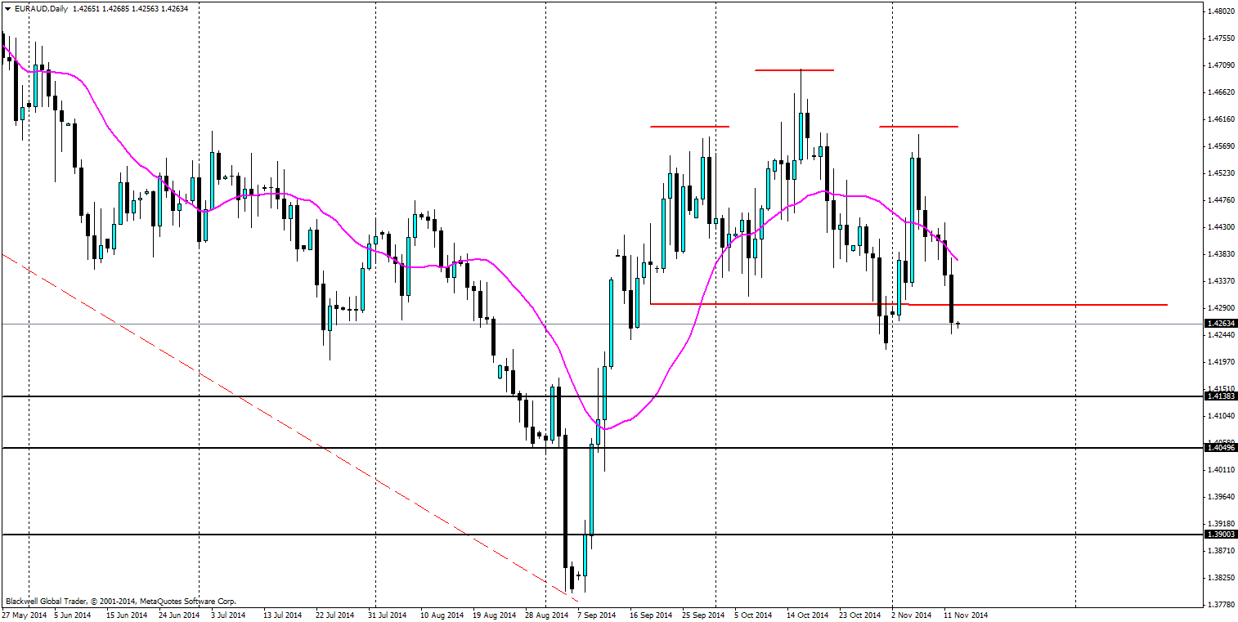
Task: Click the 3 Jul 2014 date label
Action: click(230, 615)
